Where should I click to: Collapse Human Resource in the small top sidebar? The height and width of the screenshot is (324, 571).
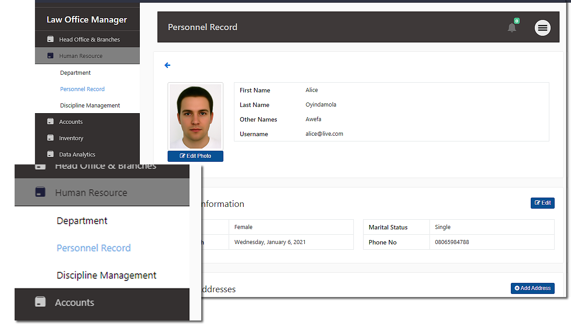click(x=80, y=56)
